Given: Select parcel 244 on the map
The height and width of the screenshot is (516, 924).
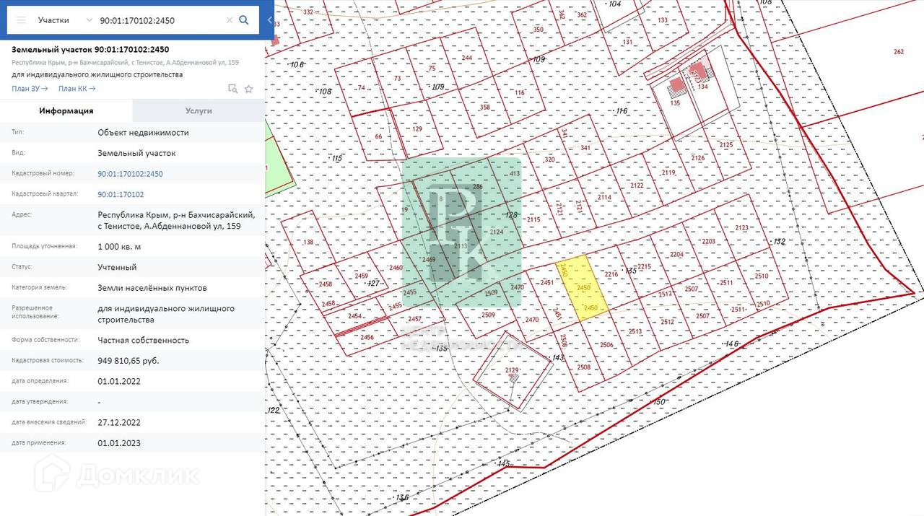Looking at the screenshot, I should coord(468,58).
